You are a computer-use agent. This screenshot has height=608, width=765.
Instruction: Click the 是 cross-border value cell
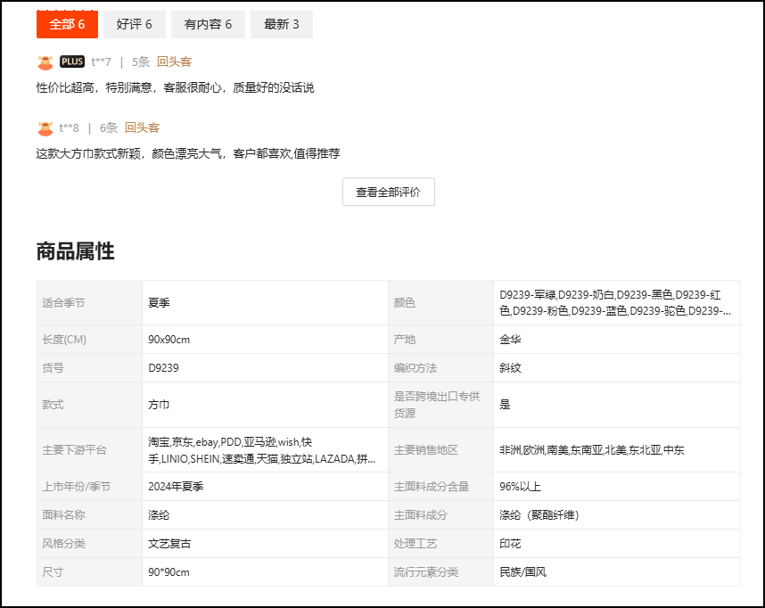tap(617, 405)
